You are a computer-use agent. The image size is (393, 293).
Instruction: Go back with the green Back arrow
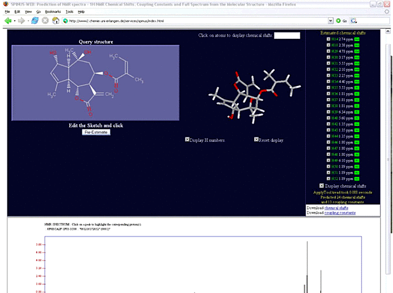[x=8, y=21]
